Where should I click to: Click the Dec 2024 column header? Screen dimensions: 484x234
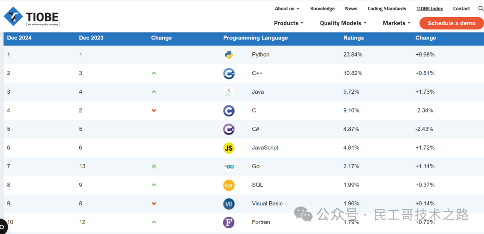[19, 38]
